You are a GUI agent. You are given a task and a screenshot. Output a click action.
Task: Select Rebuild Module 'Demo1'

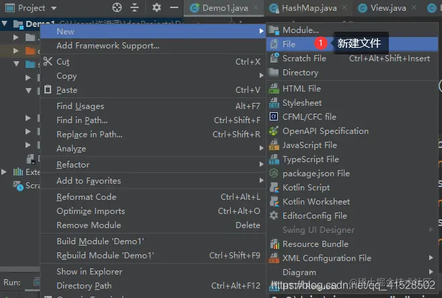pos(153,256)
